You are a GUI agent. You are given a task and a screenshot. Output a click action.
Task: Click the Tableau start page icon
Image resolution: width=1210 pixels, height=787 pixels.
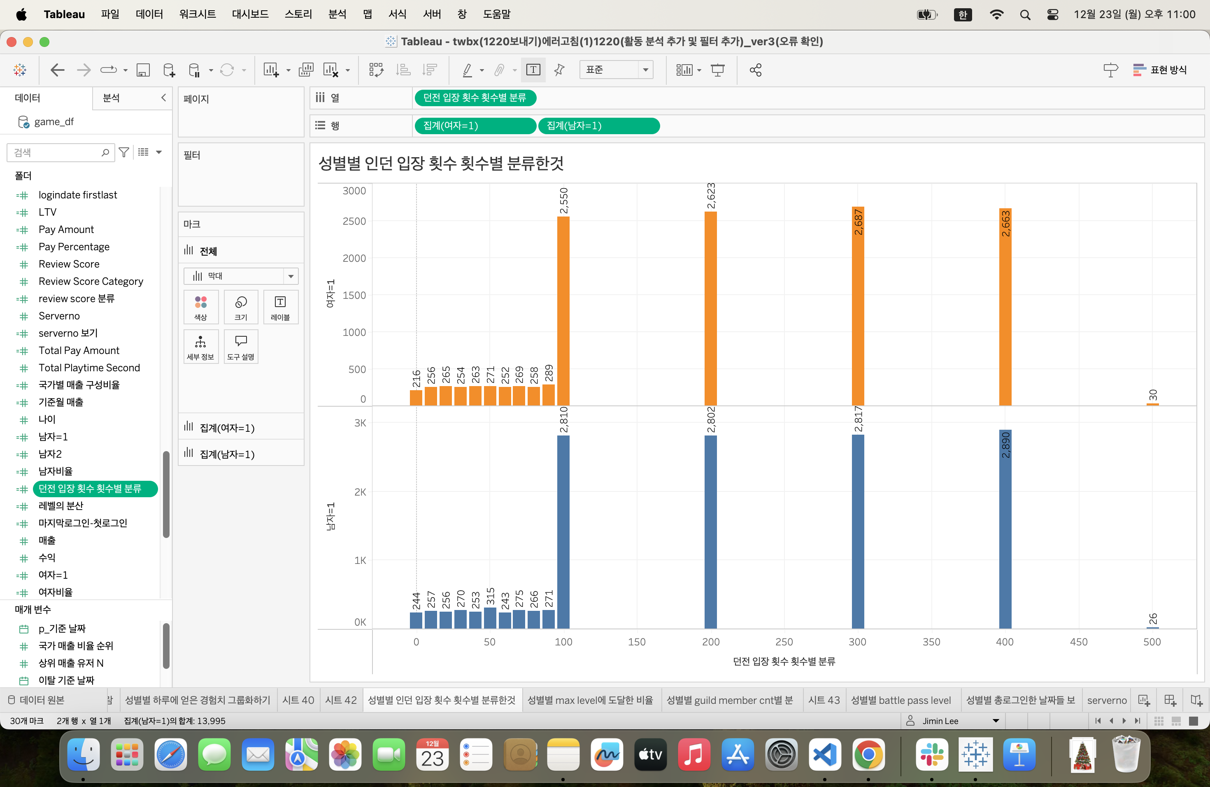[20, 70]
